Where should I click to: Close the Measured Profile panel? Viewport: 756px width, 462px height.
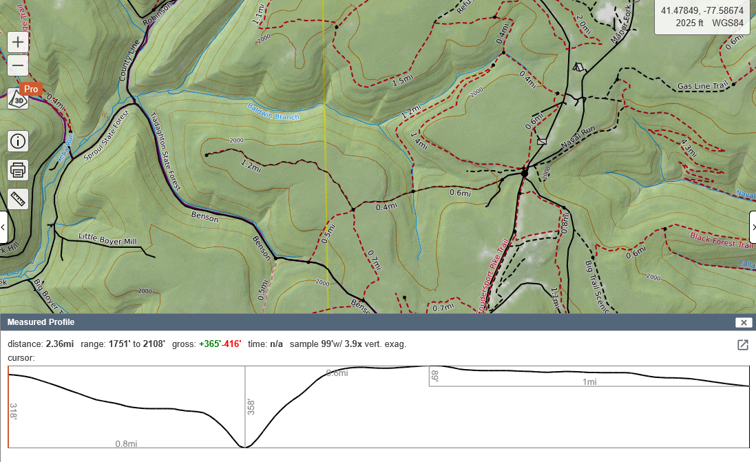click(744, 323)
